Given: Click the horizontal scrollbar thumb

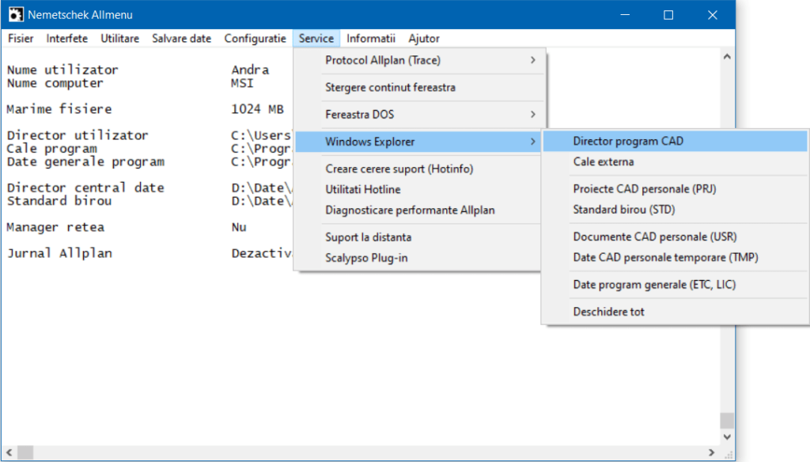Looking at the screenshot, I should pyautogui.click(x=25, y=453).
